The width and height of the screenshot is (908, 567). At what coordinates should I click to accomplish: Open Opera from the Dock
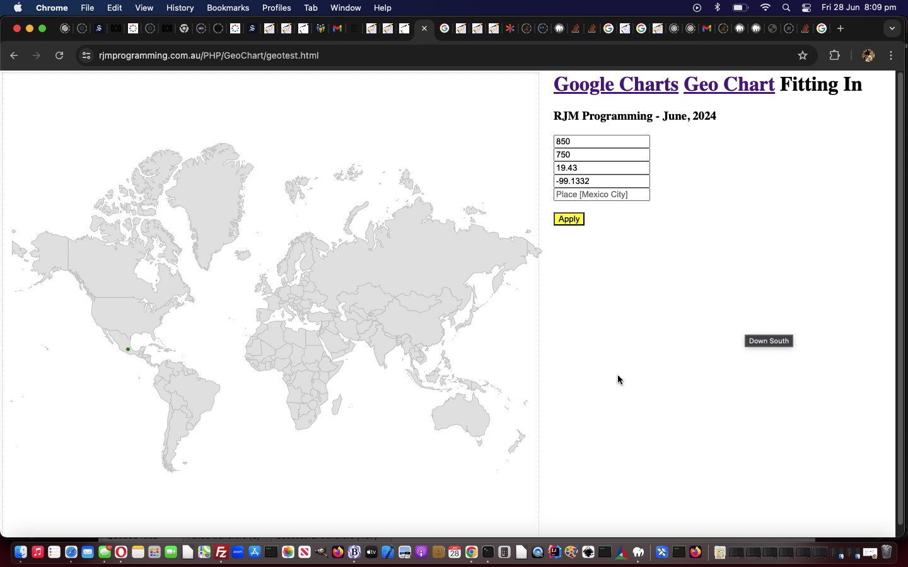click(121, 553)
